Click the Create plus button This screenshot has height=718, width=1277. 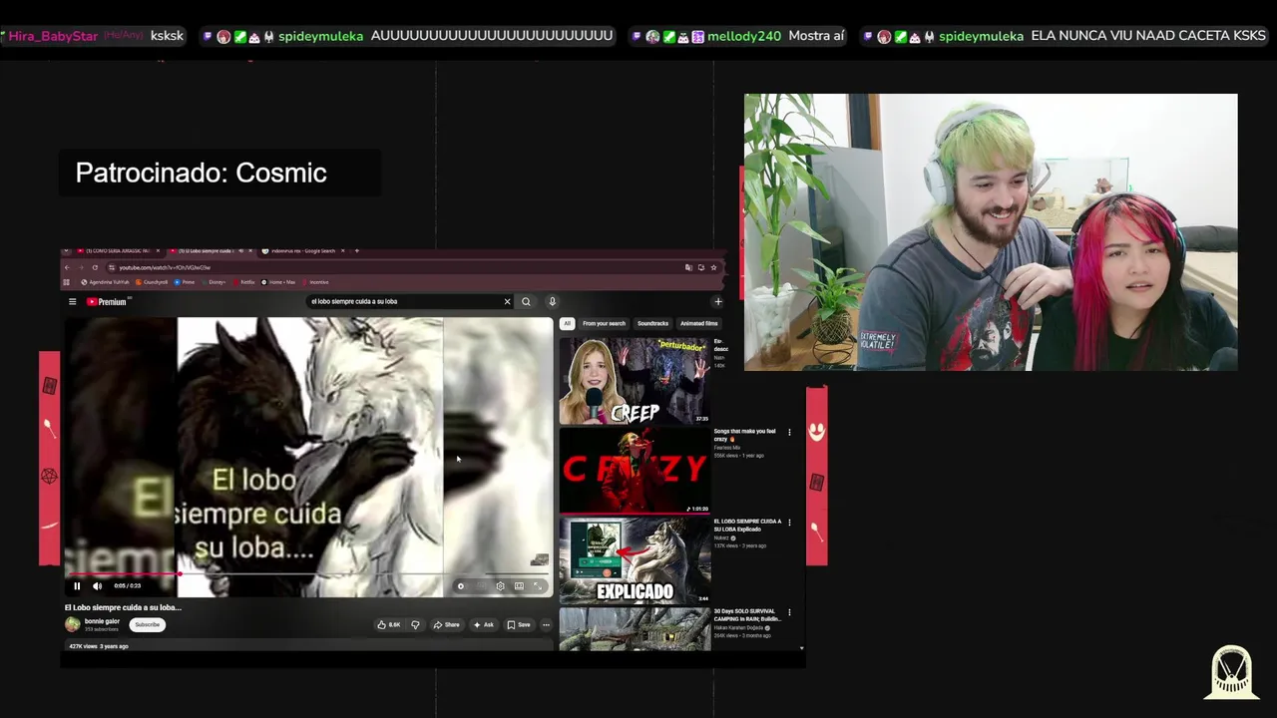(717, 301)
